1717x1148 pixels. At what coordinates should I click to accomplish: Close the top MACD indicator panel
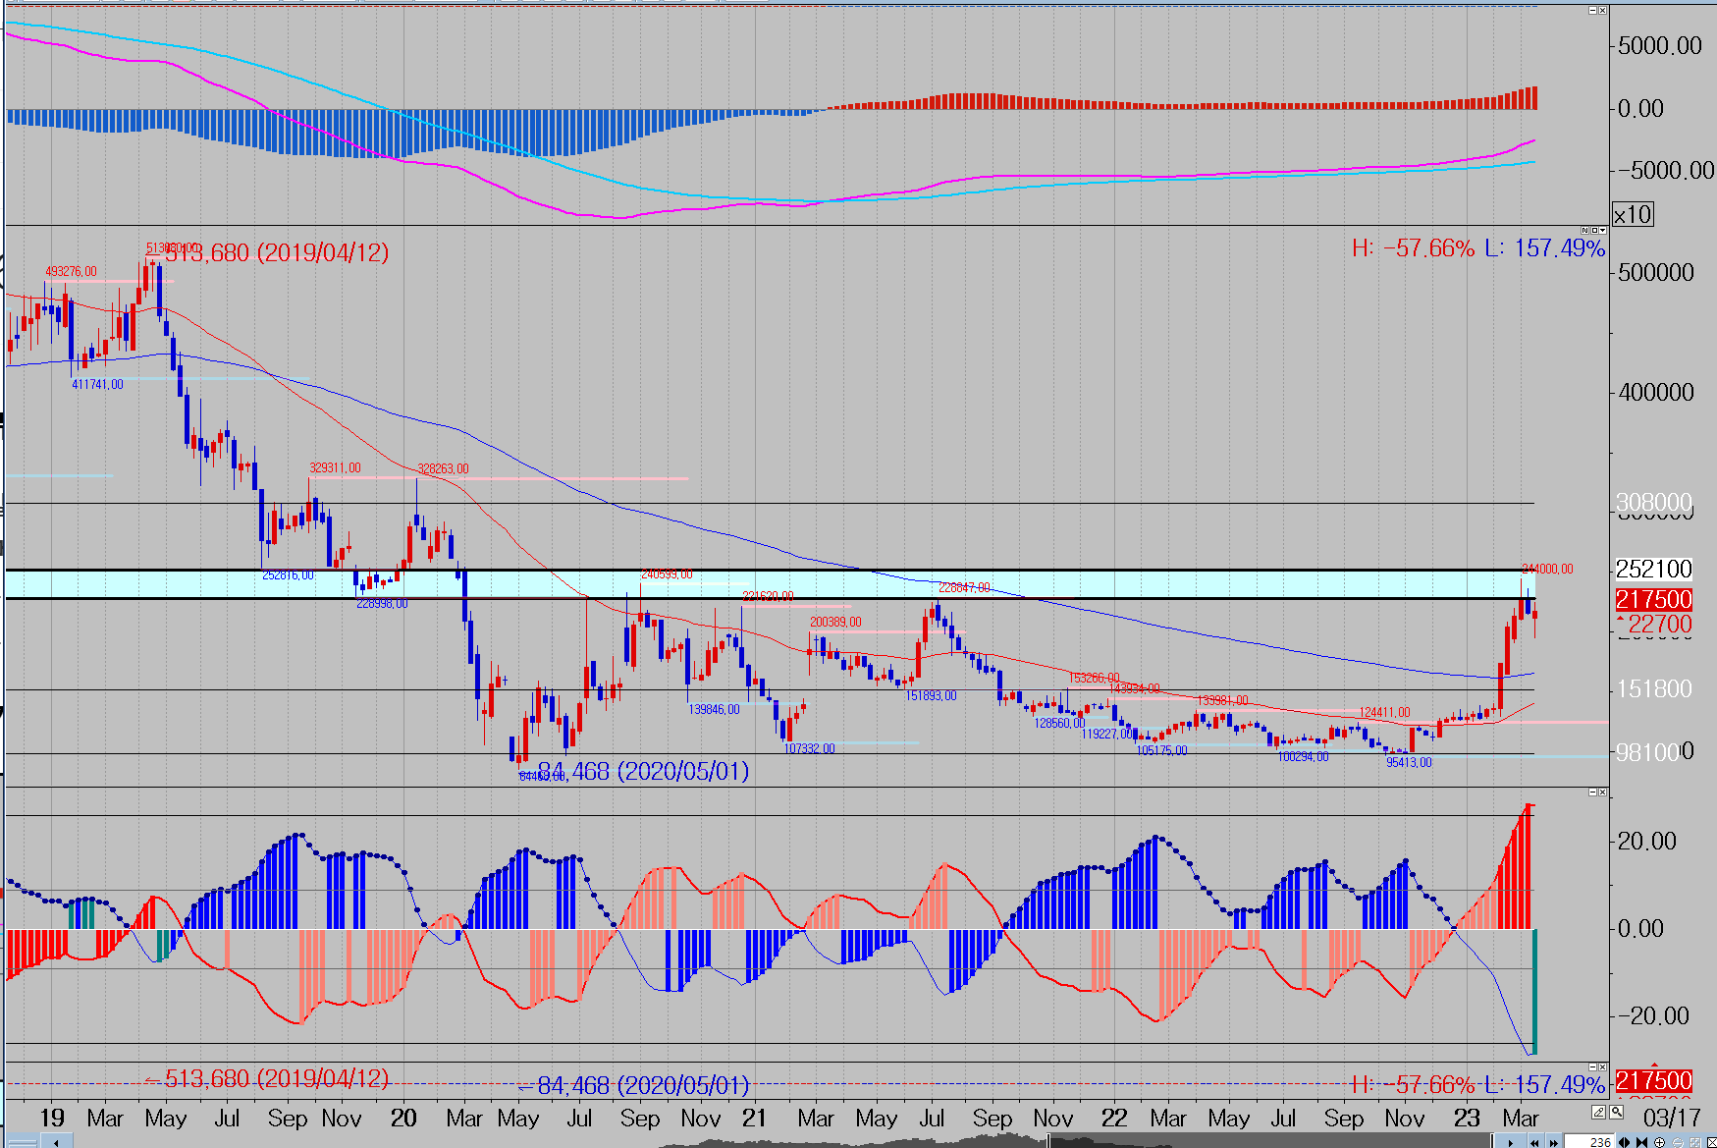click(1602, 10)
